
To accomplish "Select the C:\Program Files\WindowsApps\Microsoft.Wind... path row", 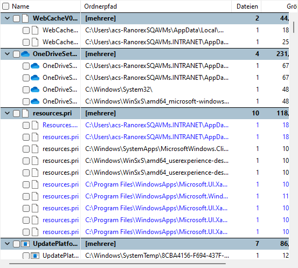I will [144, 196].
